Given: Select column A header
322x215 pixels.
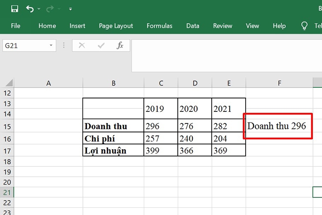Looking at the screenshot, I should tap(49, 83).
